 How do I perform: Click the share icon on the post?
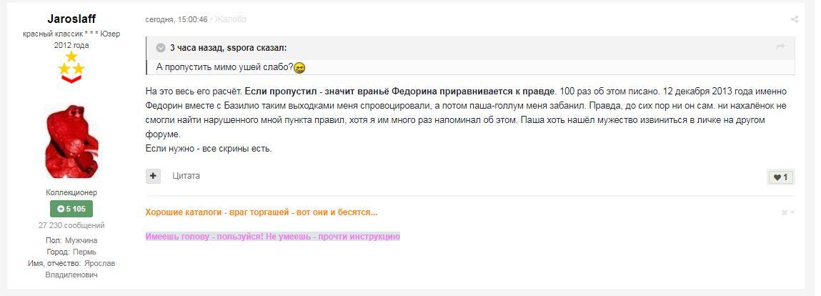pyautogui.click(x=795, y=19)
